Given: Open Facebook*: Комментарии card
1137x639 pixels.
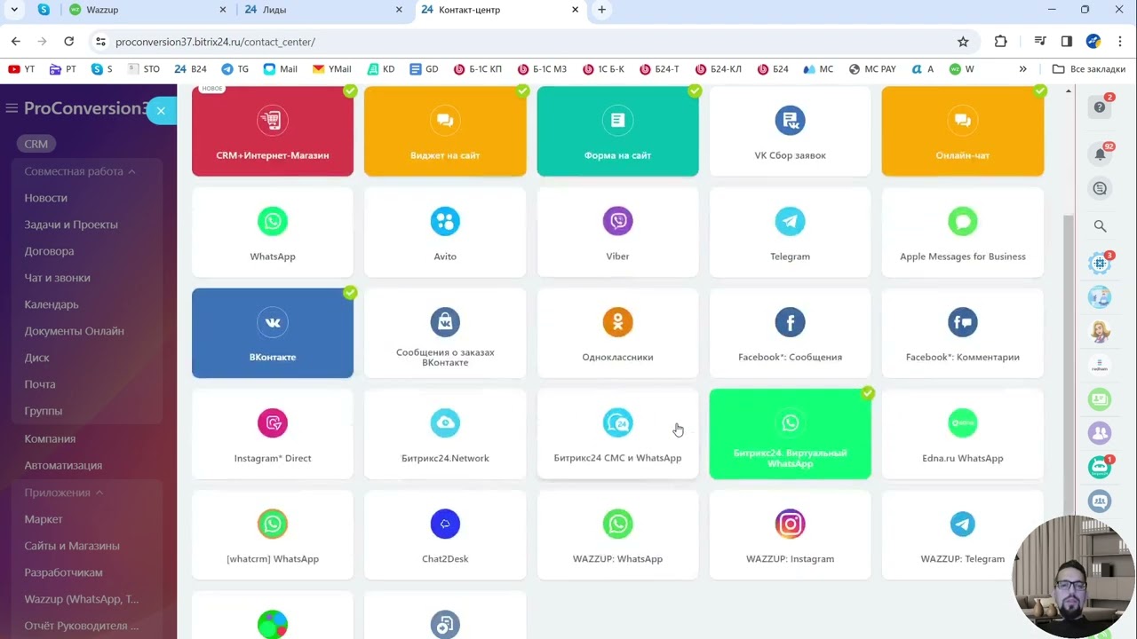Looking at the screenshot, I should [963, 334].
